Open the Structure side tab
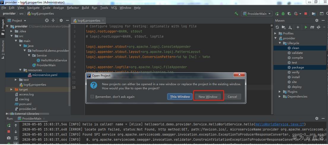 3,50
